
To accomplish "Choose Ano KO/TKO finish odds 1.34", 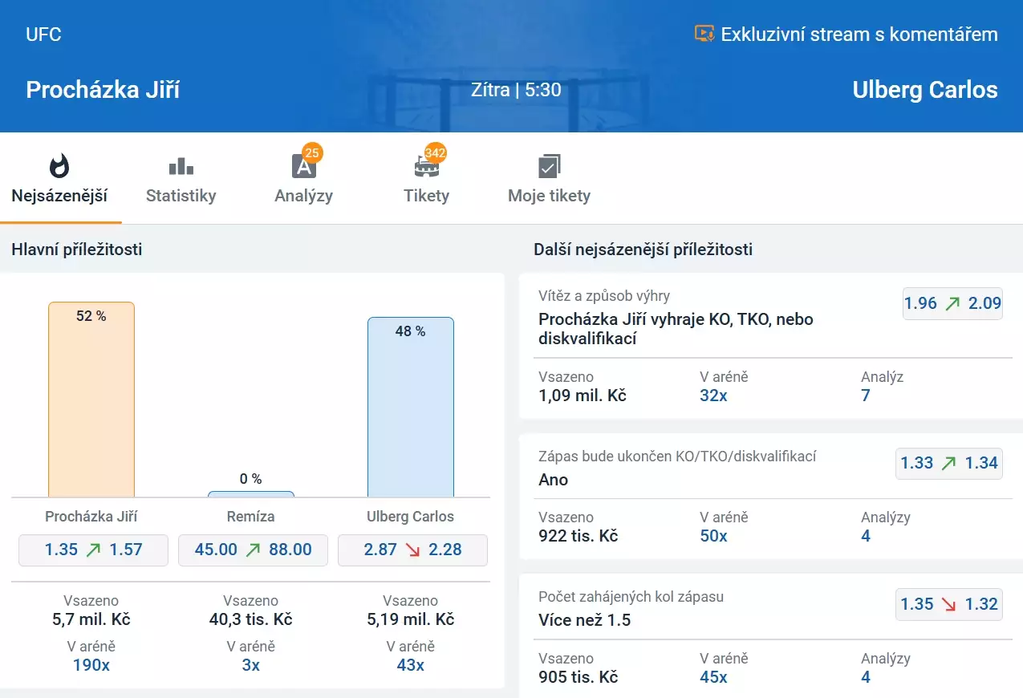I will coord(948,463).
